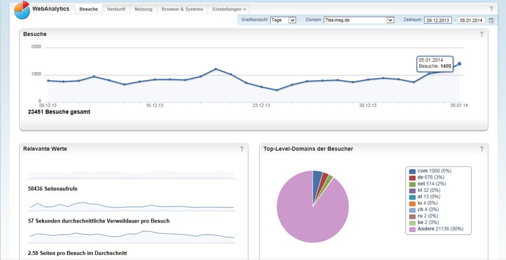Click the Andere legend color swatch
The height and width of the screenshot is (260, 506).
click(412, 229)
